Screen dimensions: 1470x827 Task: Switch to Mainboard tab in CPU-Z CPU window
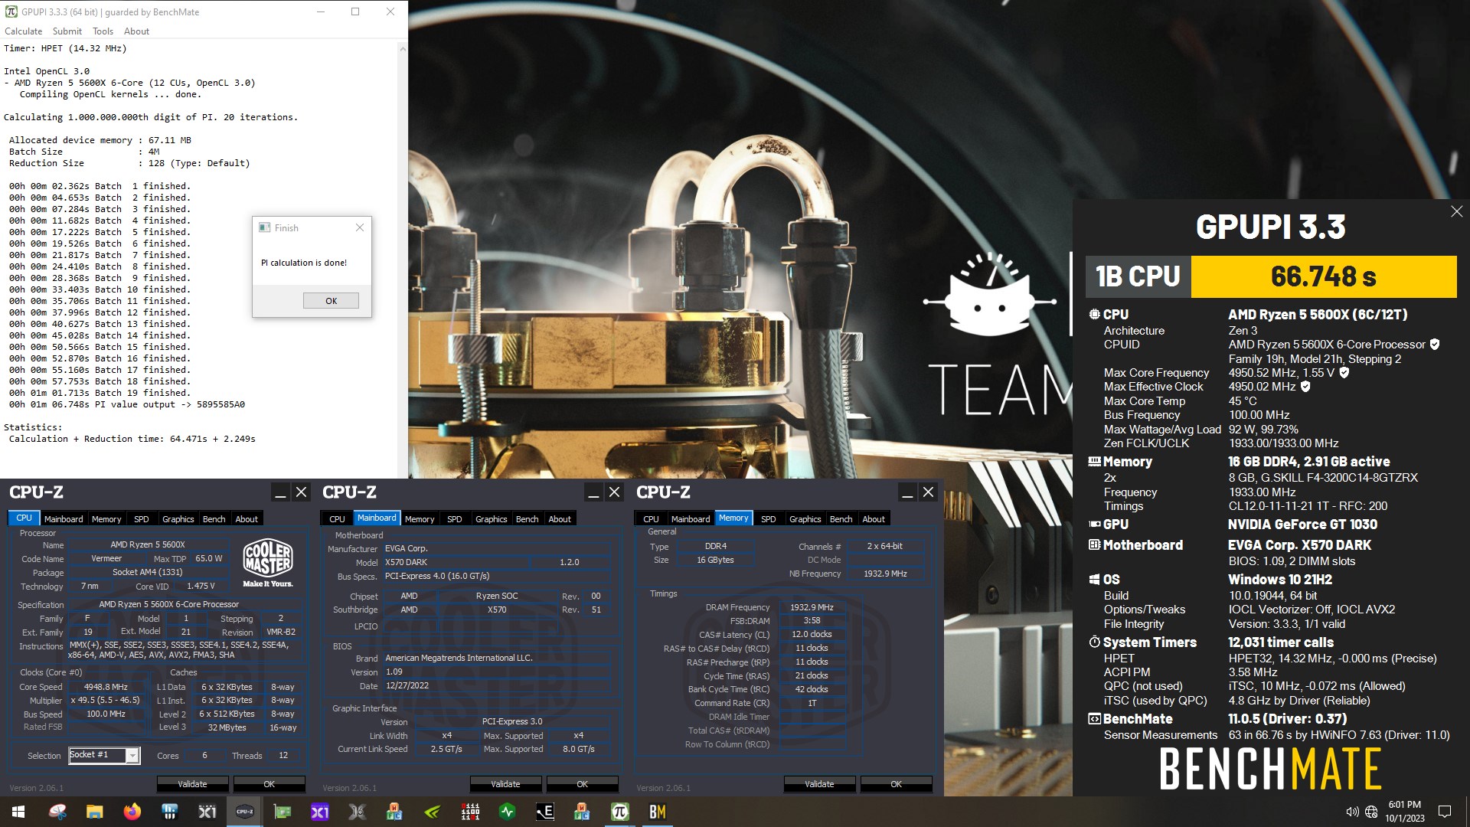[64, 519]
